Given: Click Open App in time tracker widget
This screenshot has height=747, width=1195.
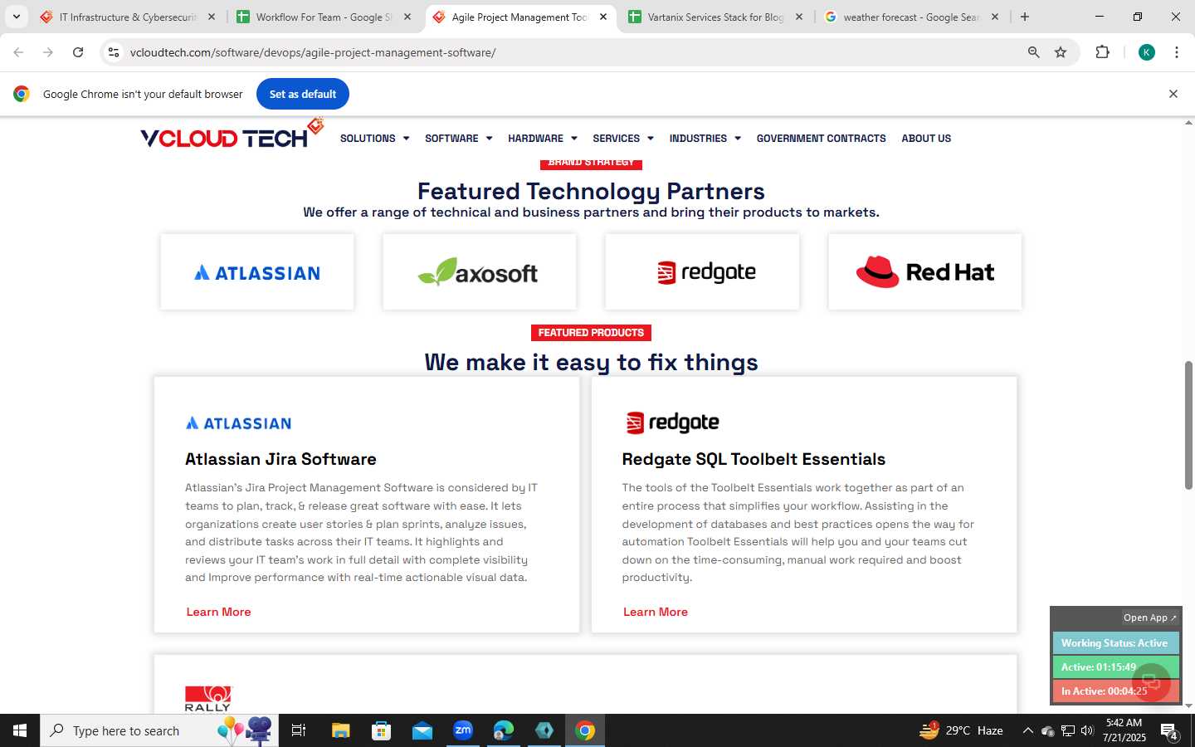Looking at the screenshot, I should (x=1149, y=618).
